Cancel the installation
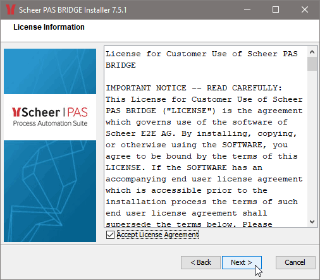Image resolution: width=320 pixels, height=280 pixels. [295, 262]
